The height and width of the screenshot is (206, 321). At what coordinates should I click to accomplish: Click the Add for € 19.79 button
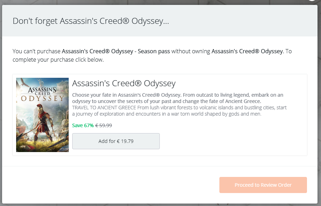[116, 141]
